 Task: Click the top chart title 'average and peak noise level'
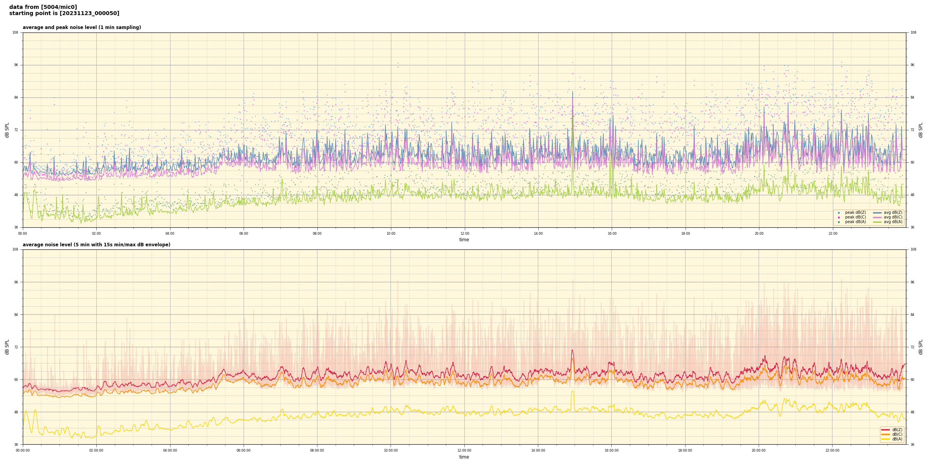coord(82,27)
